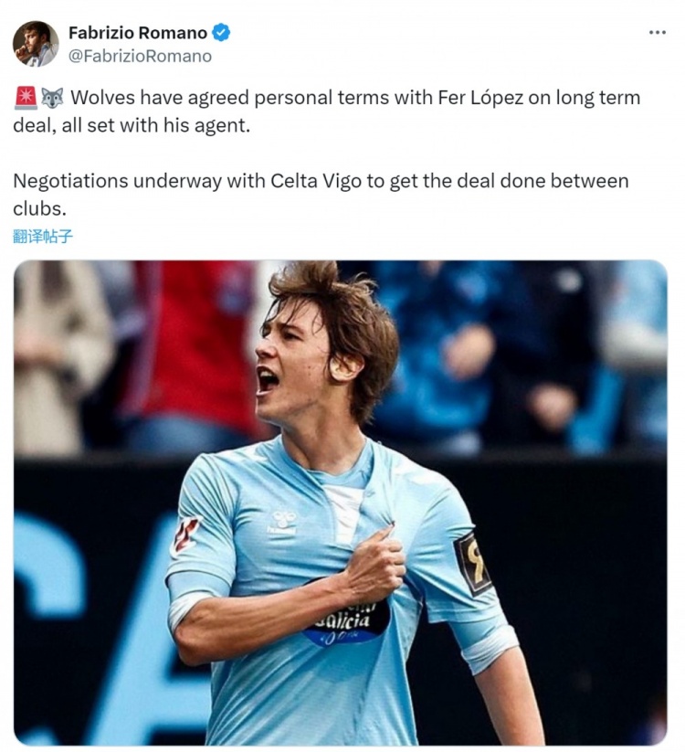Click the name Fer López in tweet text
Image resolution: width=685 pixels, height=752 pixels.
click(480, 98)
